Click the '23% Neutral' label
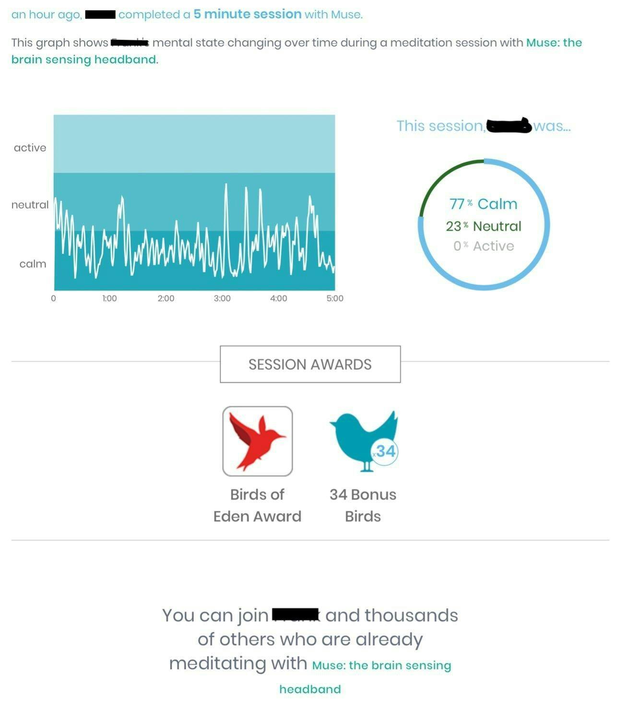Viewport: 639px width, 720px height. [x=484, y=226]
